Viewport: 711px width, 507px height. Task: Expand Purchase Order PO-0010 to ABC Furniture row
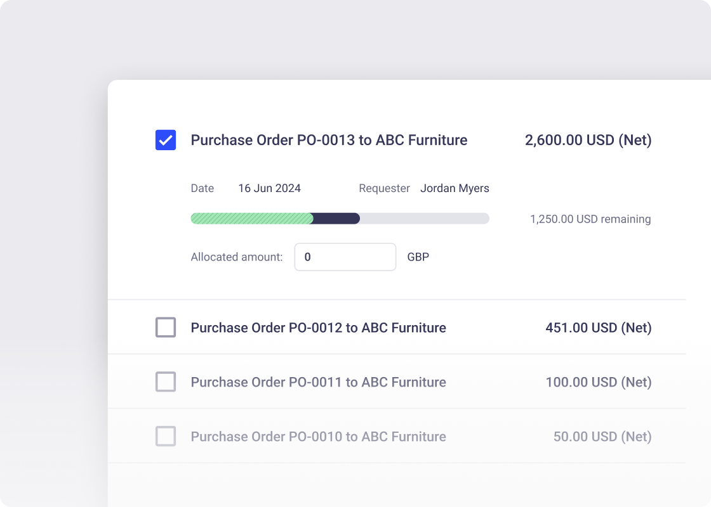pyautogui.click(x=318, y=437)
